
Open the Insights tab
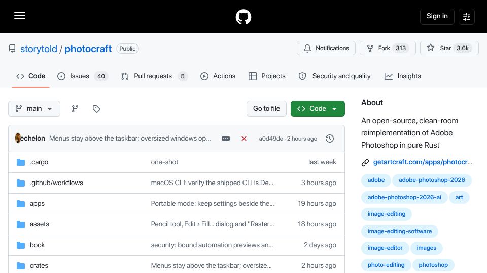click(x=402, y=76)
